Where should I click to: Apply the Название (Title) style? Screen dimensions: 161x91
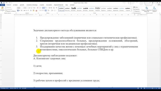coord(98,9)
